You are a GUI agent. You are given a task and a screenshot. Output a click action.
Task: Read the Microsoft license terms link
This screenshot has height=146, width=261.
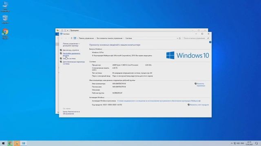[159, 101]
